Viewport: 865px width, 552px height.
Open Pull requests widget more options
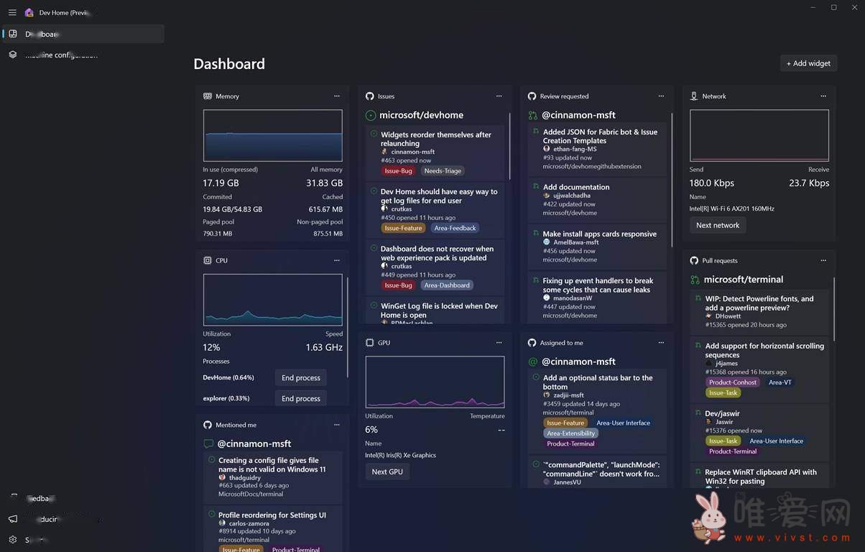point(823,260)
